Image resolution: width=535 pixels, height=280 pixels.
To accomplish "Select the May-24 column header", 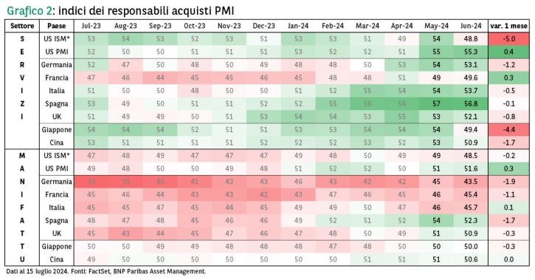I will [436, 26].
